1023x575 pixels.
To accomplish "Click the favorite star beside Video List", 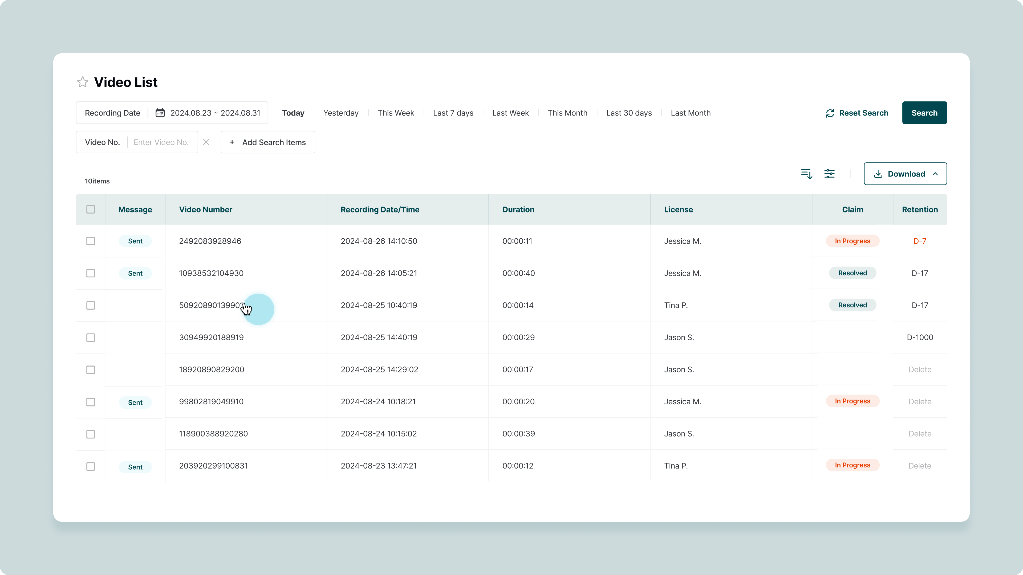I will [83, 82].
